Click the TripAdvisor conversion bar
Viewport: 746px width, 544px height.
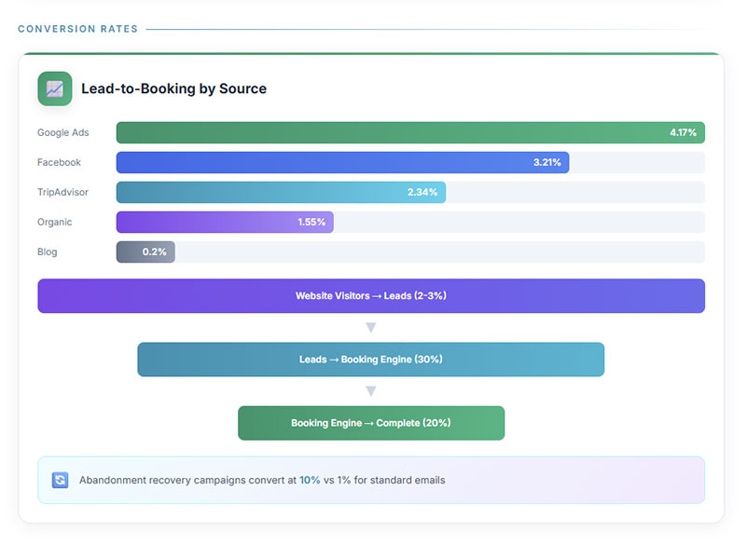280,192
